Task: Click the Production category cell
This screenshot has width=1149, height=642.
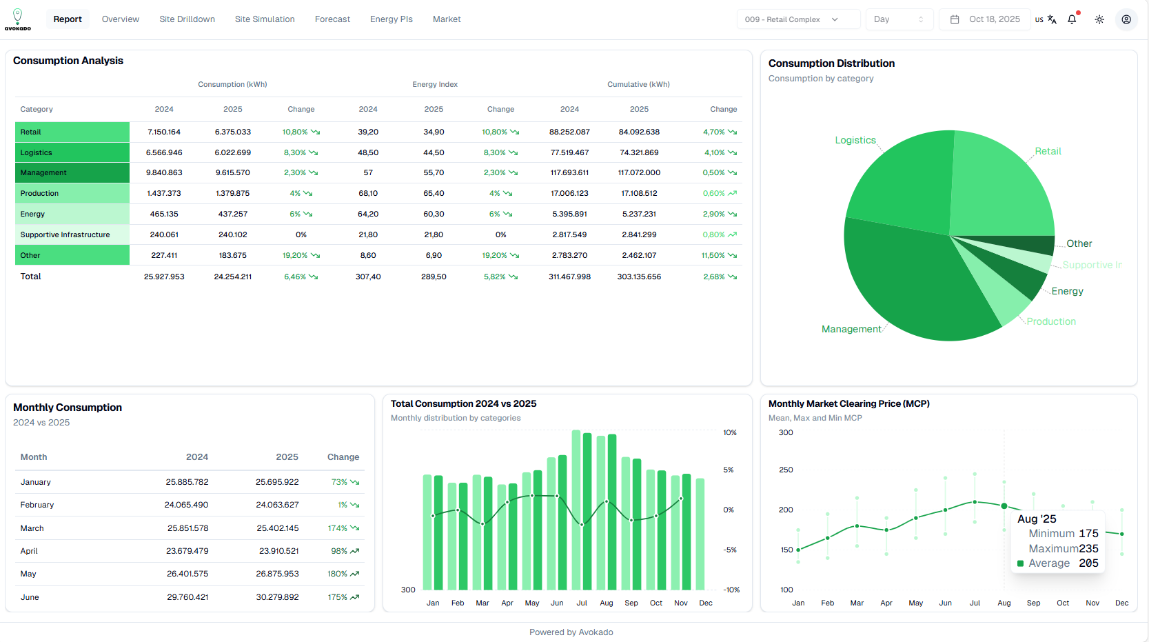Action: click(72, 193)
